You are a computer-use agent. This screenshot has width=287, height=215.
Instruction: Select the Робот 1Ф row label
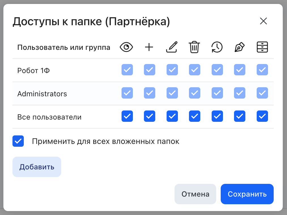(x=33, y=71)
